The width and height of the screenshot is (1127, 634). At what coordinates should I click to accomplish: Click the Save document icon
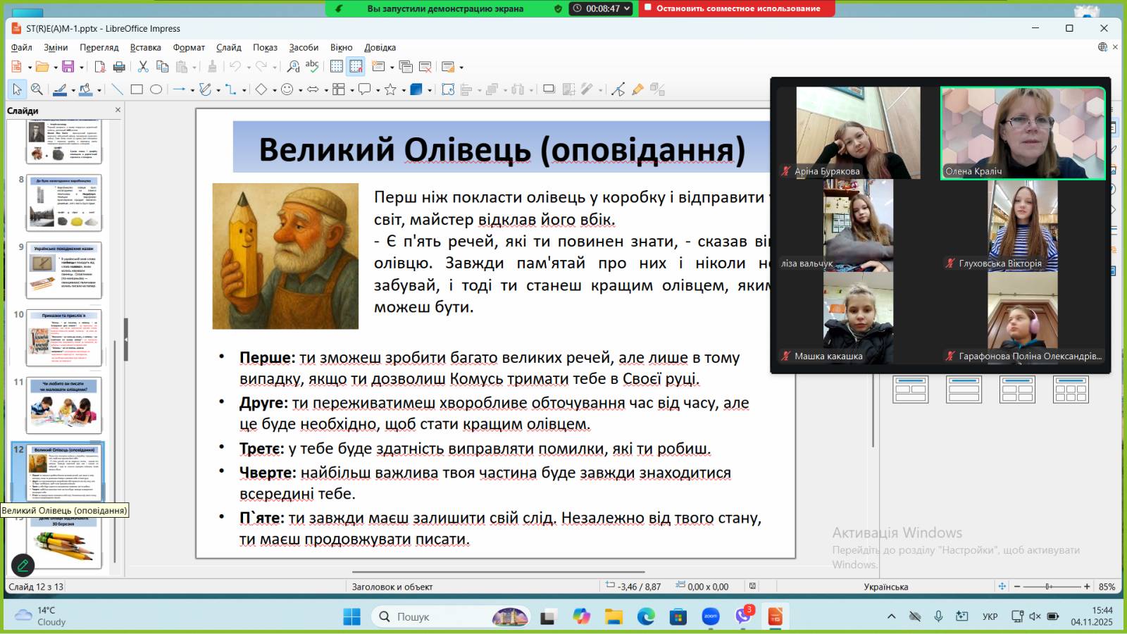[x=68, y=67]
